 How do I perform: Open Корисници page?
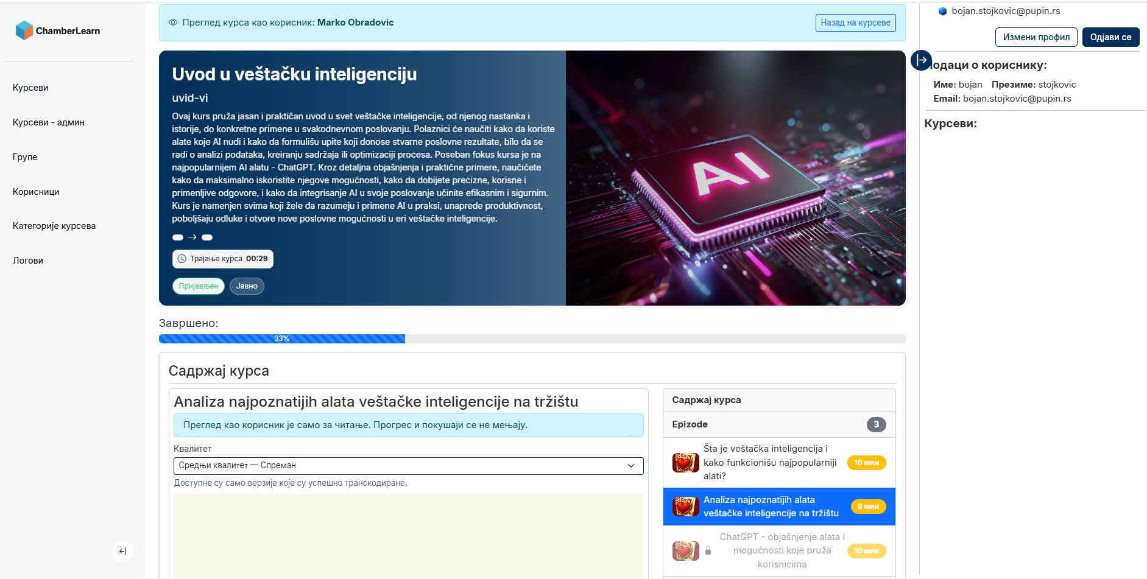coord(36,192)
